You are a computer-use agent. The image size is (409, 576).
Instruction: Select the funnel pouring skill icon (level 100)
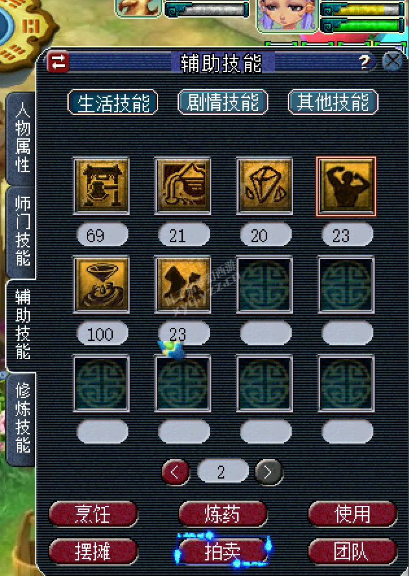pos(101,284)
